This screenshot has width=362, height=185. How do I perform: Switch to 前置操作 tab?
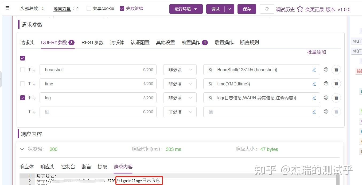pos(194,43)
